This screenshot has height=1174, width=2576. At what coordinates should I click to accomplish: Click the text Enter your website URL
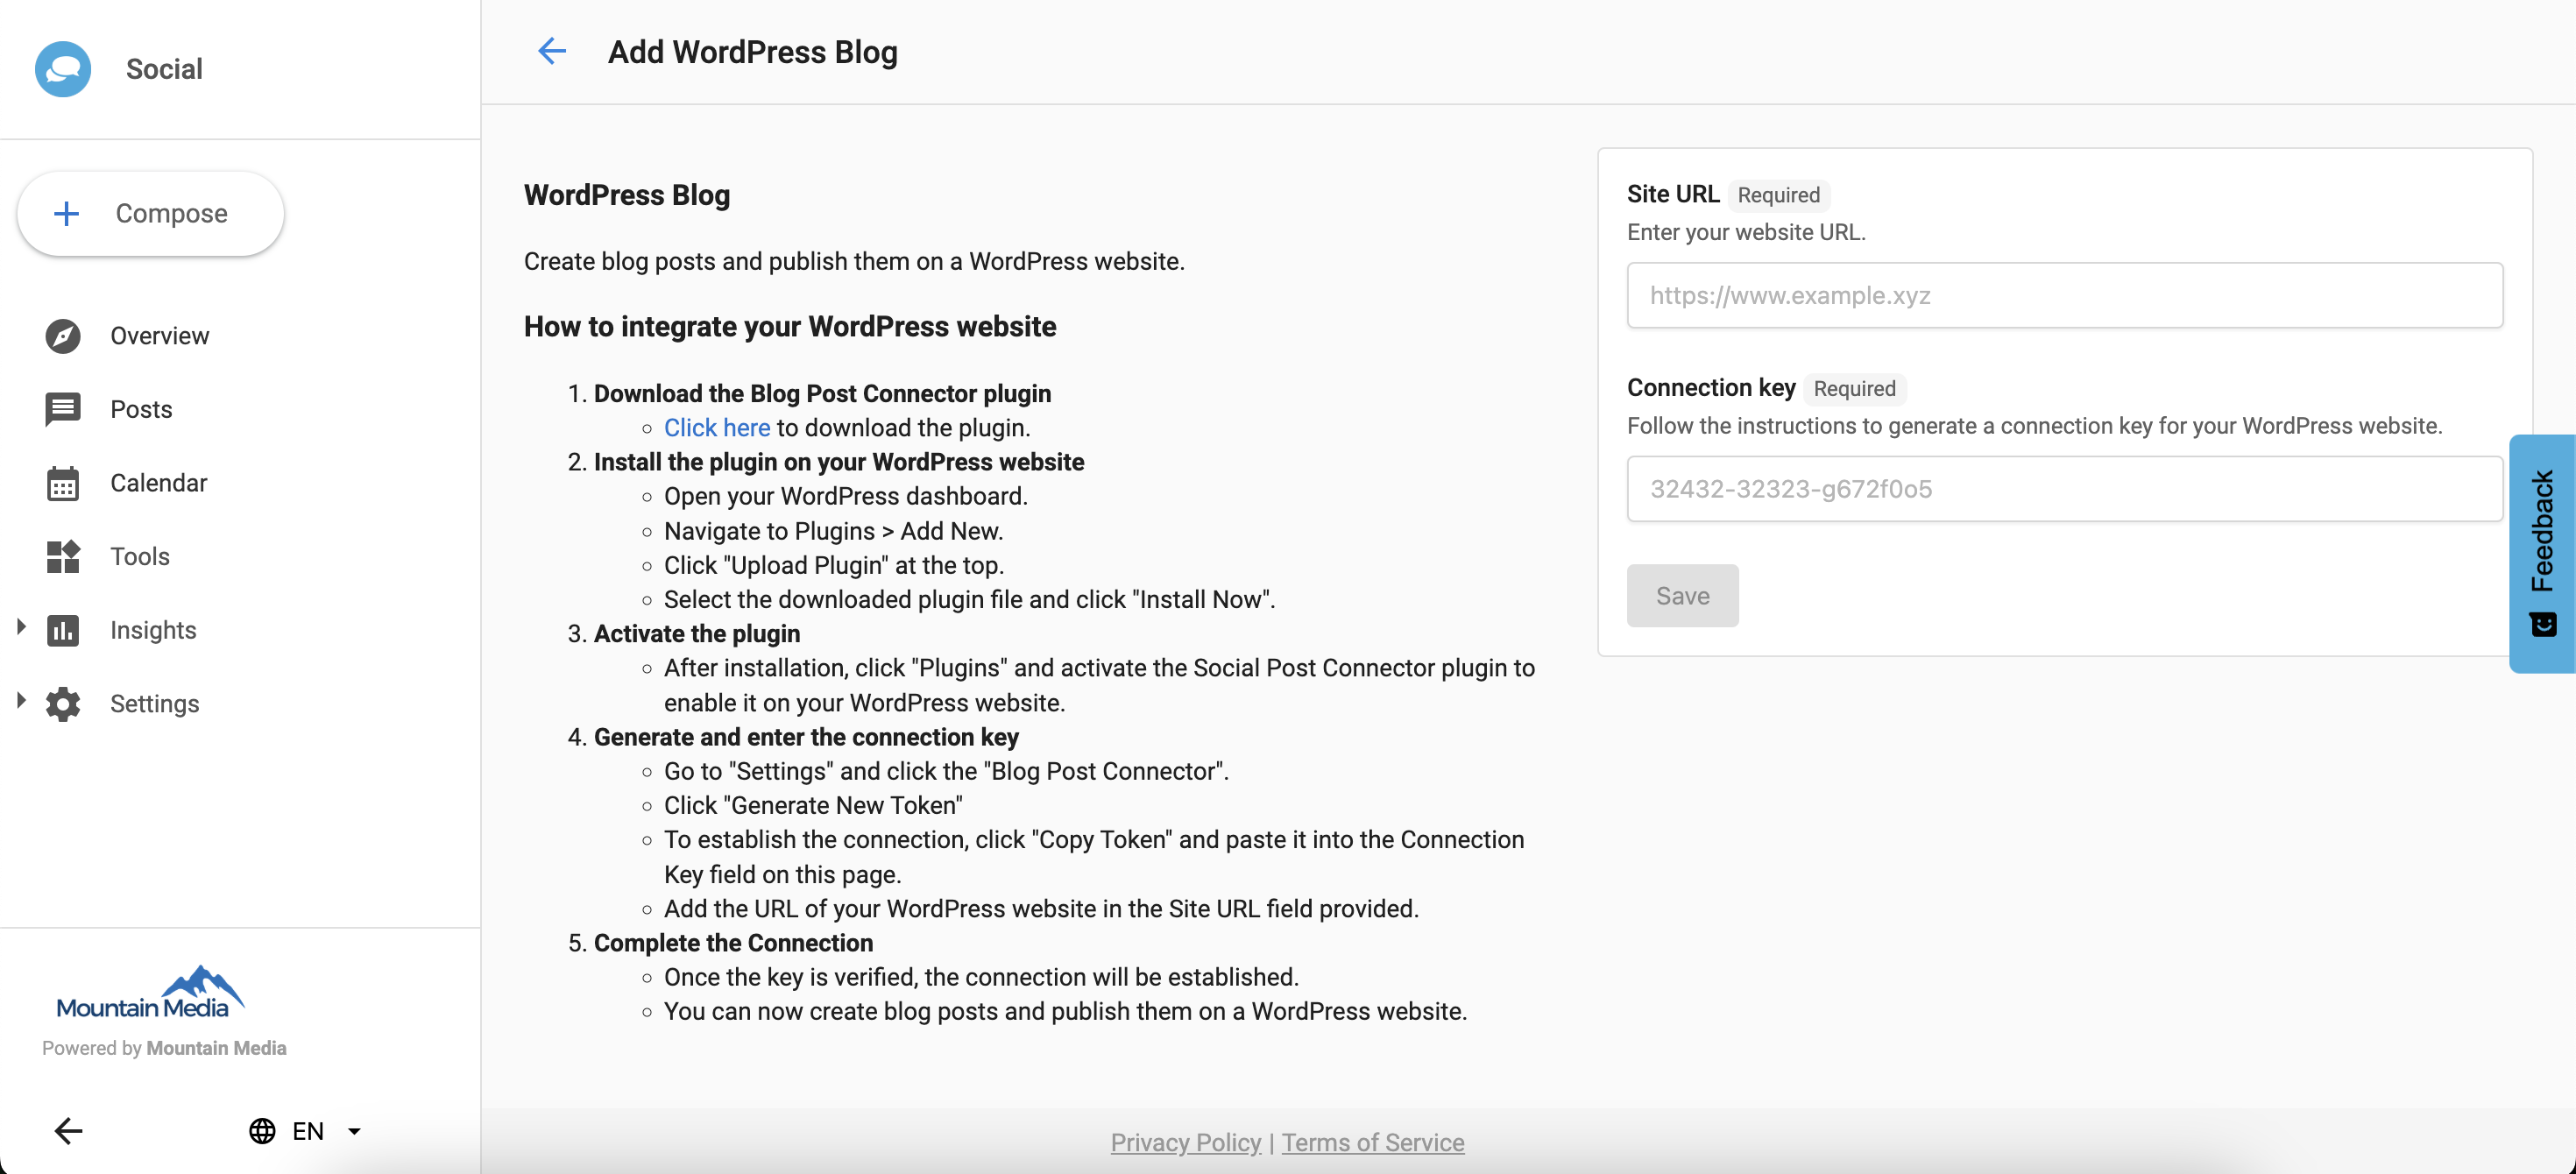pyautogui.click(x=1746, y=232)
